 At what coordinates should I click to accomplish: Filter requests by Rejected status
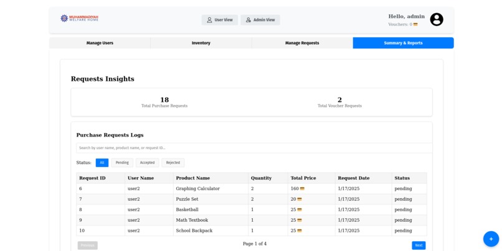pyautogui.click(x=173, y=163)
